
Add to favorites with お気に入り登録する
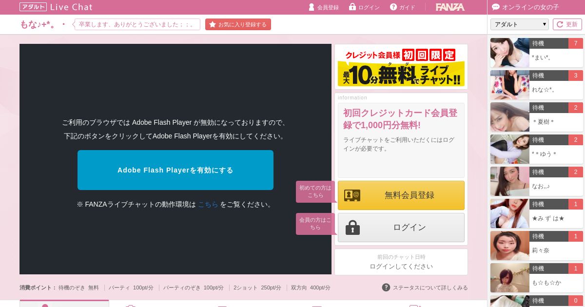click(x=238, y=24)
